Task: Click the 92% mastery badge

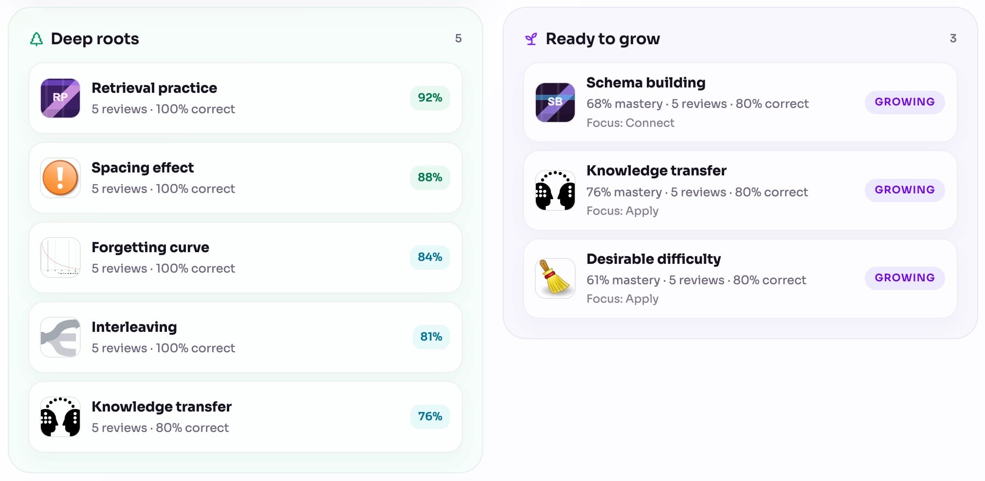Action: [430, 98]
